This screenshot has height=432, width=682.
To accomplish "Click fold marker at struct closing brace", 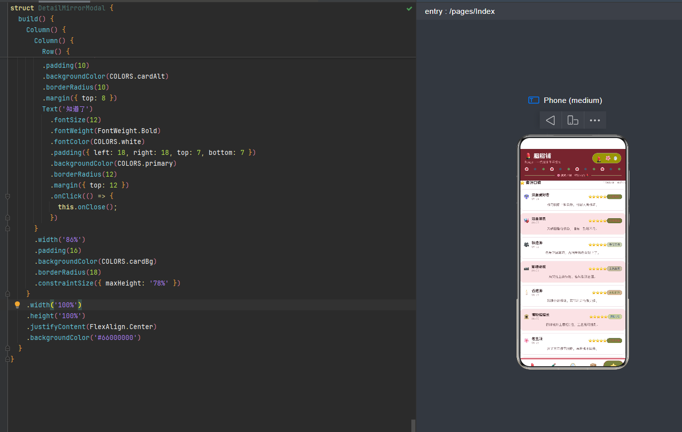I will (x=7, y=359).
